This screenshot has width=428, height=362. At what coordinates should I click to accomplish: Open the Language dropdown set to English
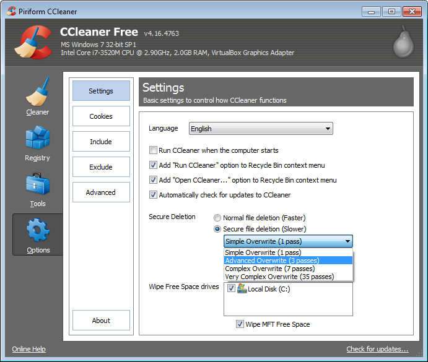(x=261, y=129)
